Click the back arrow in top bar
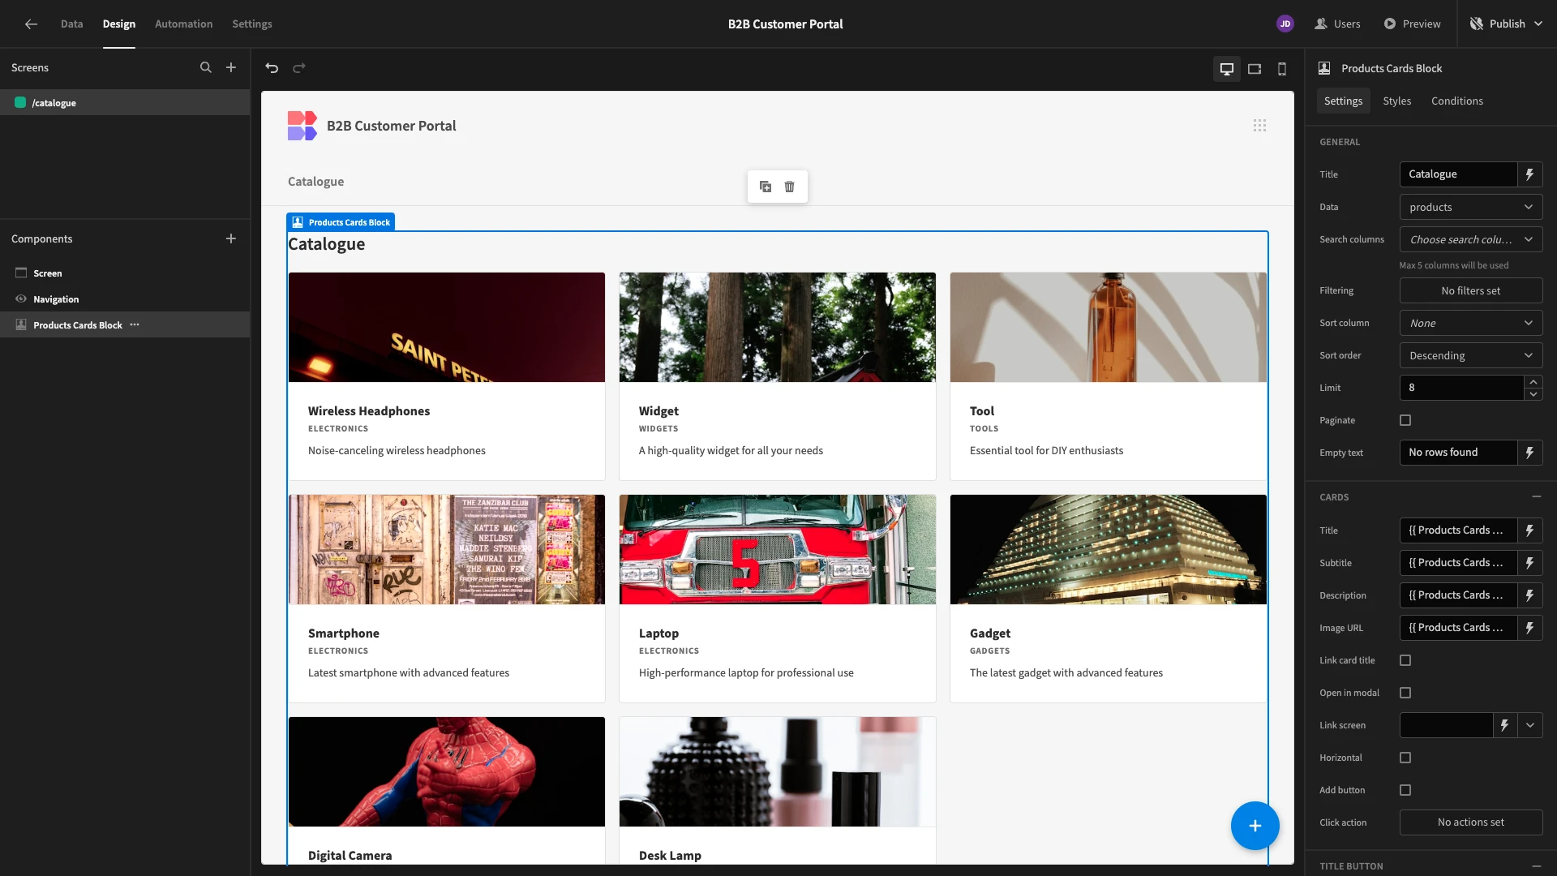This screenshot has width=1557, height=876. click(x=31, y=24)
